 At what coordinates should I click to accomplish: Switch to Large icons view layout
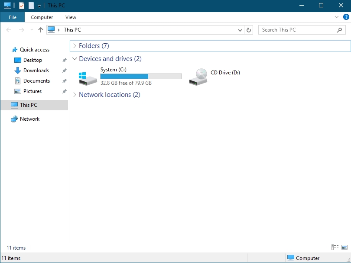344,247
